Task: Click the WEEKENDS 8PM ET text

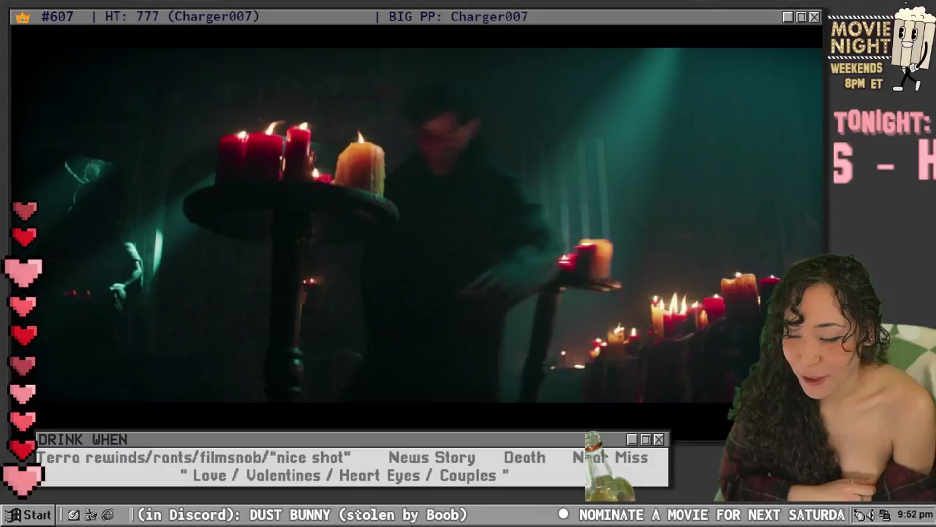Action: [857, 76]
